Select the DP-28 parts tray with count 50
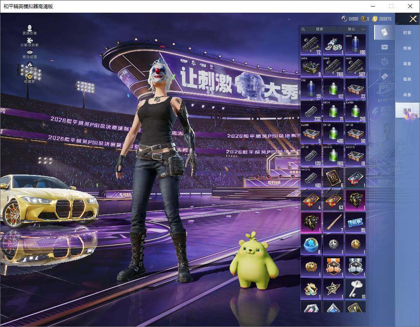Image resolution: width=420 pixels, height=327 pixels. pyautogui.click(x=355, y=133)
